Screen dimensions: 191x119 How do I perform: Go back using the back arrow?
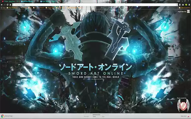(2, 5)
